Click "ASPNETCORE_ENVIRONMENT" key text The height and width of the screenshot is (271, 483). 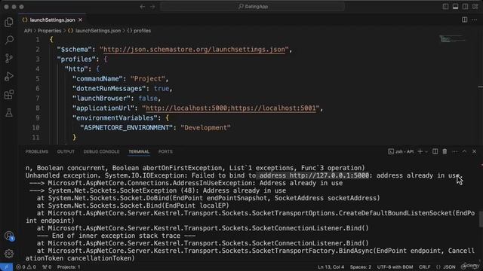[126, 128]
